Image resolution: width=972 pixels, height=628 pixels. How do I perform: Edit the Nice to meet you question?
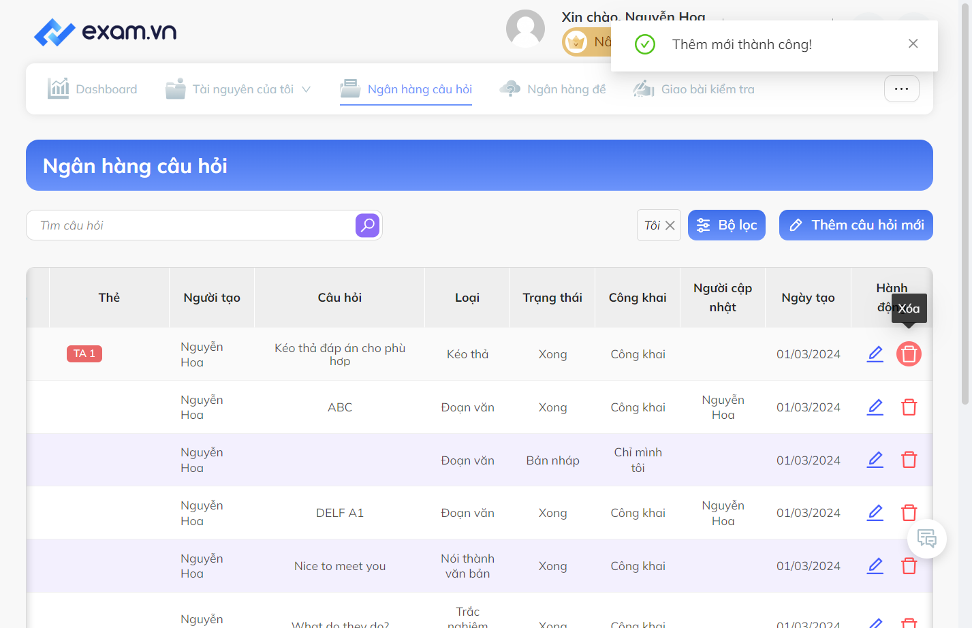[x=875, y=566]
